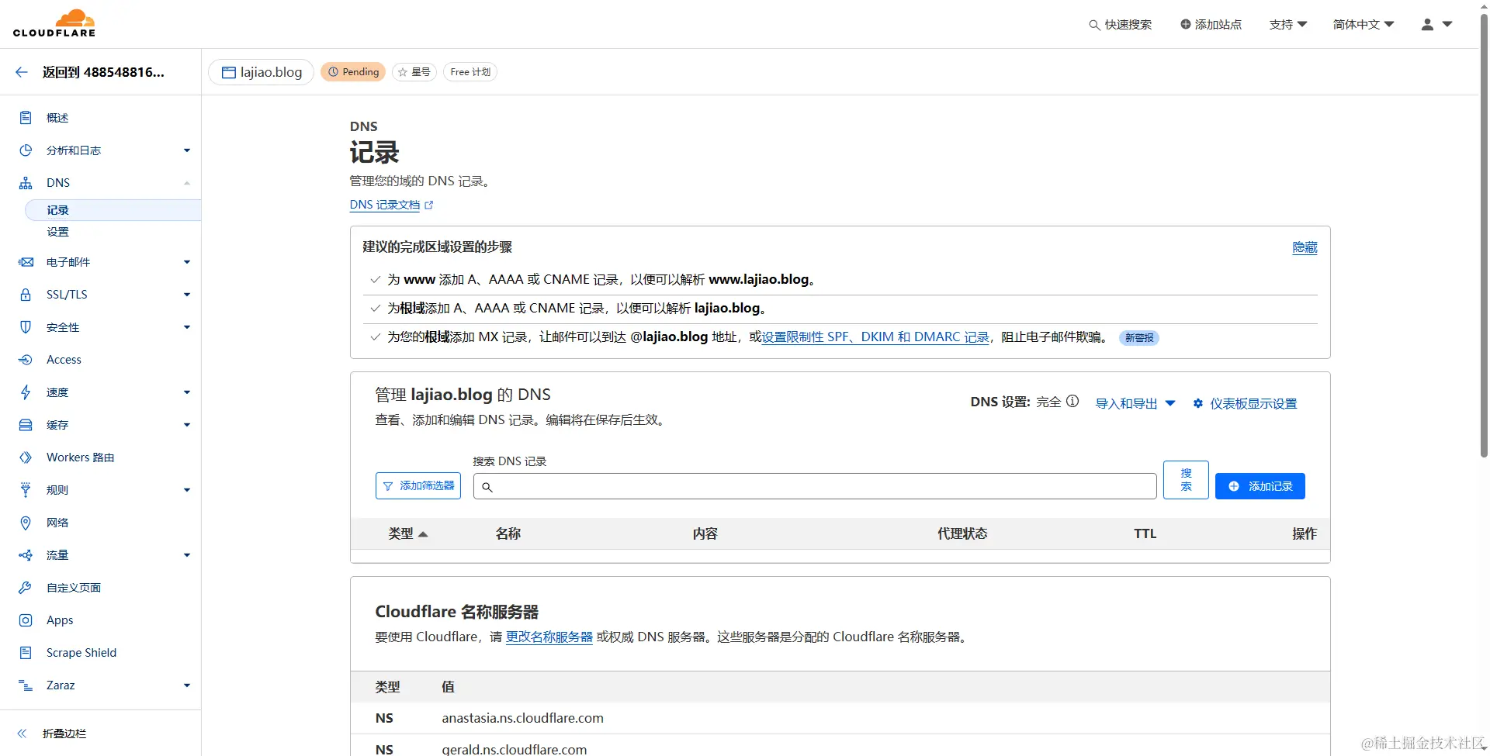Click the 规则 funnel icon
Viewport: 1490px width, 756px height.
pyautogui.click(x=26, y=490)
